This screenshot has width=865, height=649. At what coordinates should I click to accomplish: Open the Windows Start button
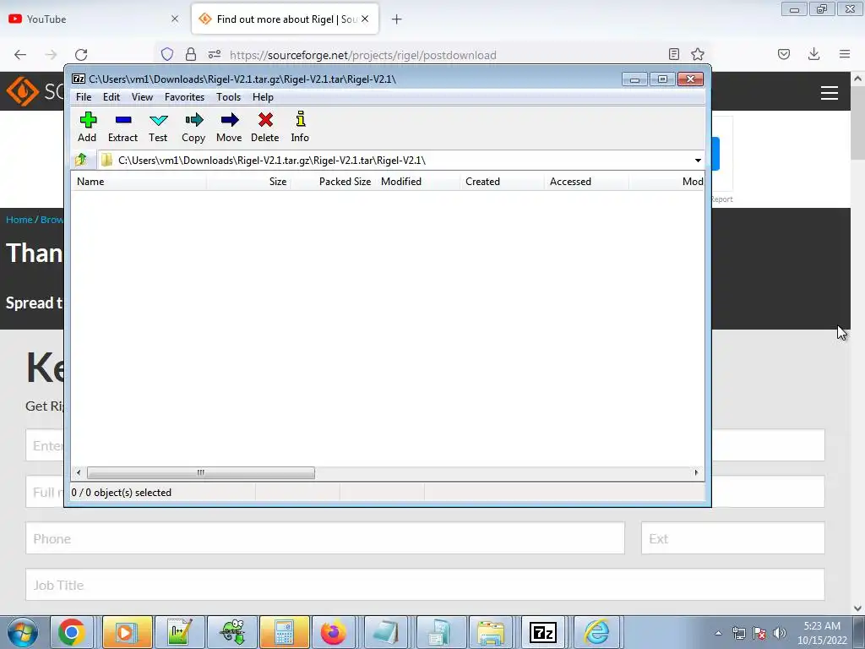[22, 632]
